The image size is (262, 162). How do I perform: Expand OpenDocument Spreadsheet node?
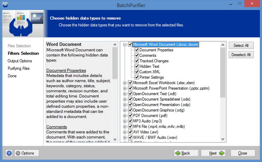tap(125, 99)
